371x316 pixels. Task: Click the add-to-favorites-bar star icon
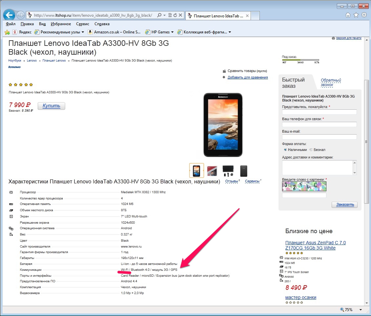7,32
